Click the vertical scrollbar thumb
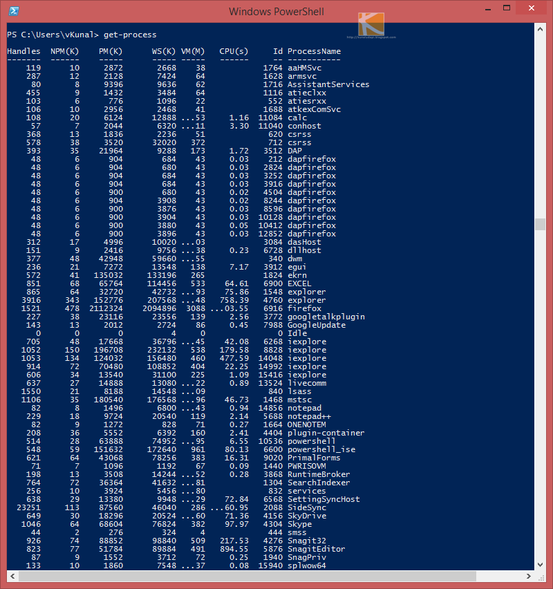Viewport: 553px width, 589px height. [x=540, y=224]
